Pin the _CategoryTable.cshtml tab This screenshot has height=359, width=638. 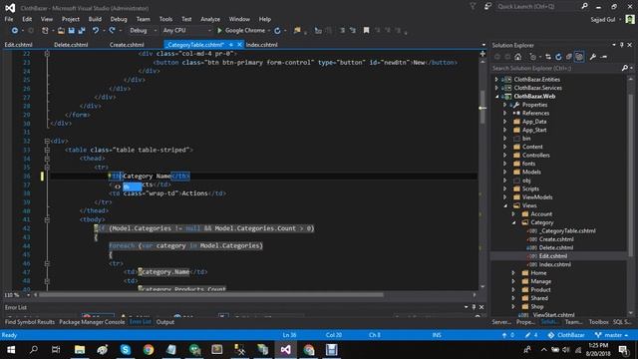231,45
